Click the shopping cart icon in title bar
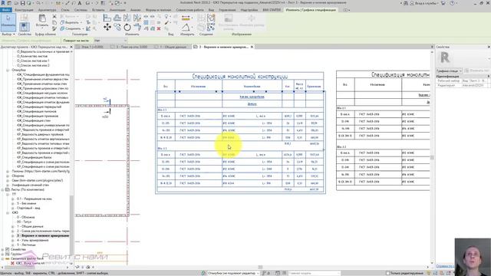 443,3
